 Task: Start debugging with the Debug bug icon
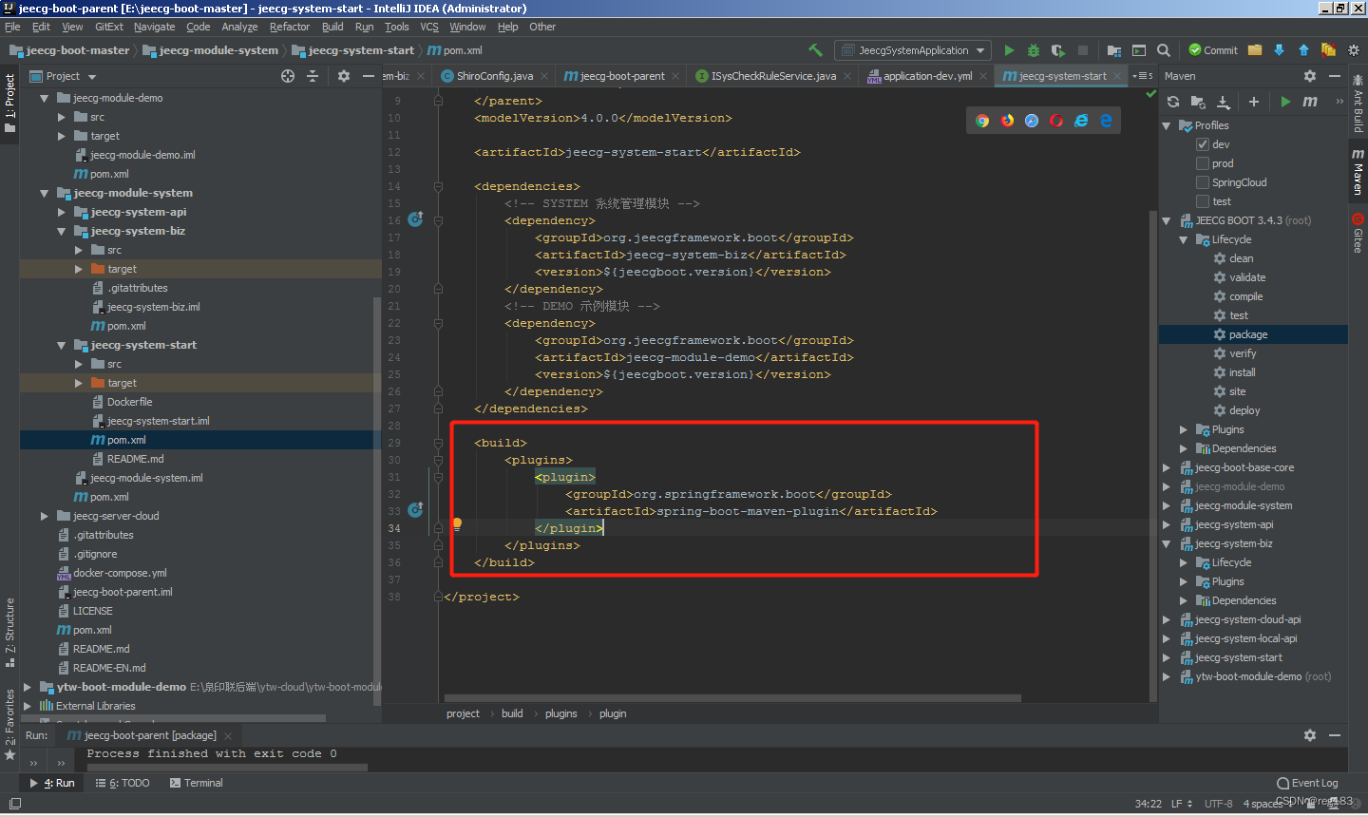click(1033, 49)
